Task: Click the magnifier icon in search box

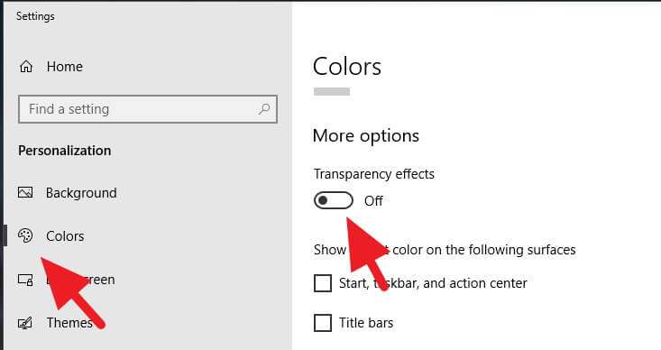Action: 264,109
